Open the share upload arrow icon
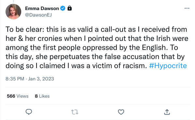 point(167,112)
